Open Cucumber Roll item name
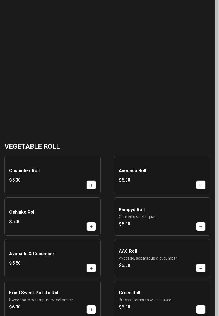The width and height of the screenshot is (219, 316). coord(25,171)
